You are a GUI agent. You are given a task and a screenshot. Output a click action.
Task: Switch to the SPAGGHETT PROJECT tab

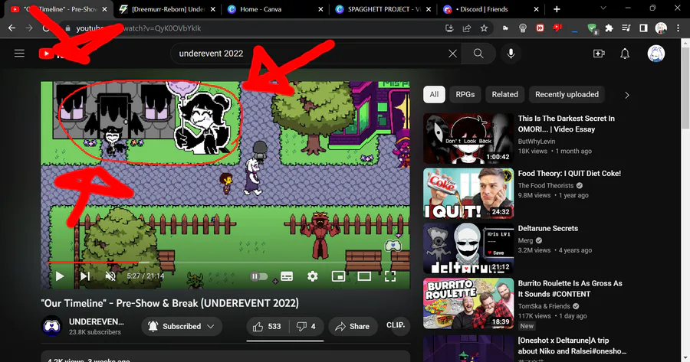[383, 9]
